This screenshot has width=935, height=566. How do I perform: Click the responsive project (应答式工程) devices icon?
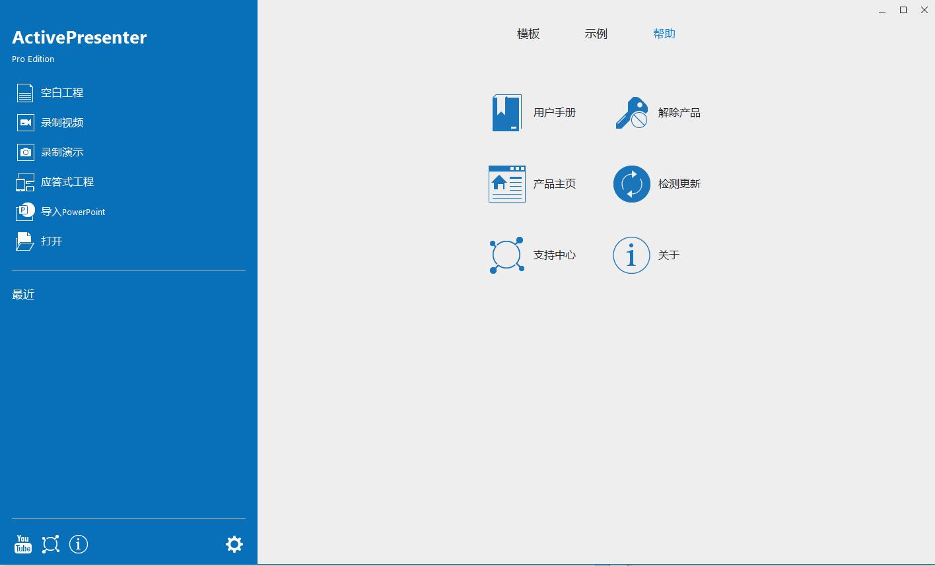(x=25, y=182)
